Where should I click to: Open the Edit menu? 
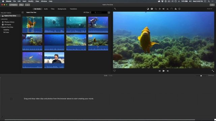point(19,1)
